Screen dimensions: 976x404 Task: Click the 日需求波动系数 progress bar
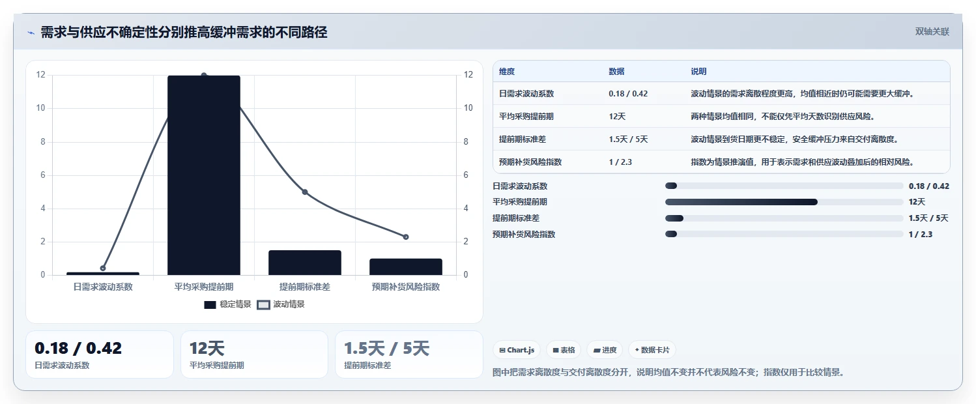[x=784, y=186]
